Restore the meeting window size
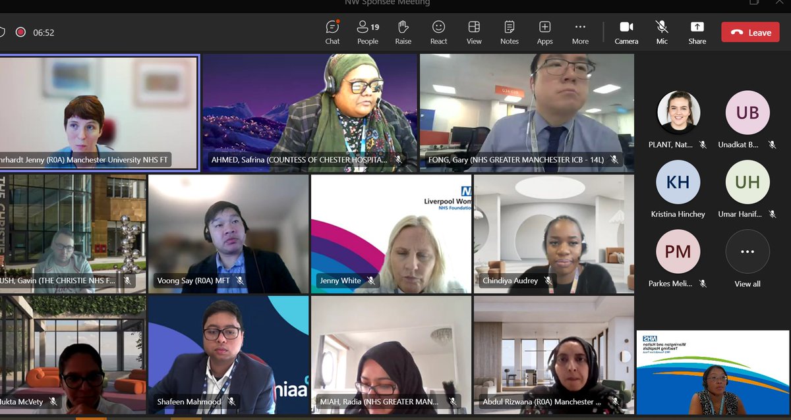Image resolution: width=791 pixels, height=420 pixels. tap(754, 3)
